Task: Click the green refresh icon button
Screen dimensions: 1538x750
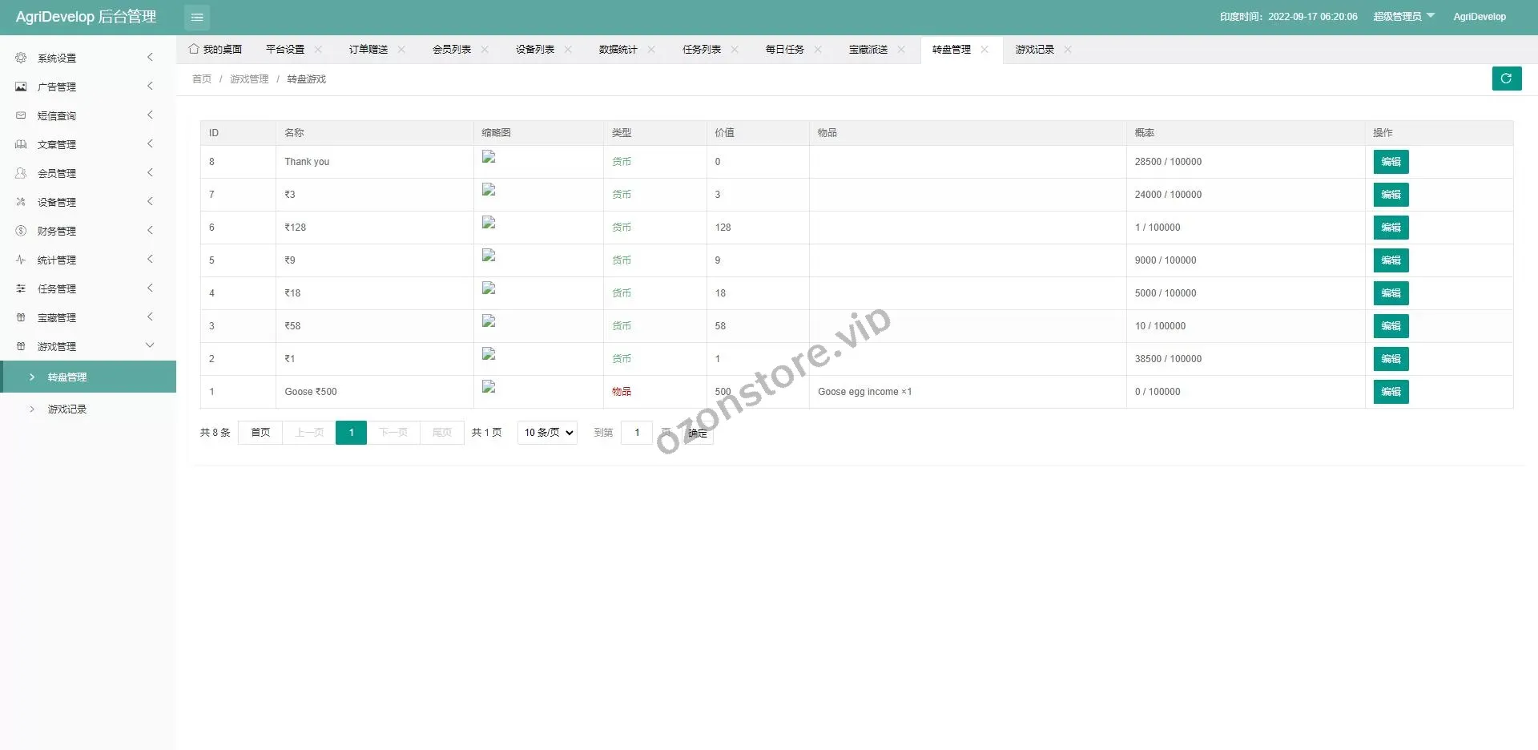Action: click(x=1506, y=79)
